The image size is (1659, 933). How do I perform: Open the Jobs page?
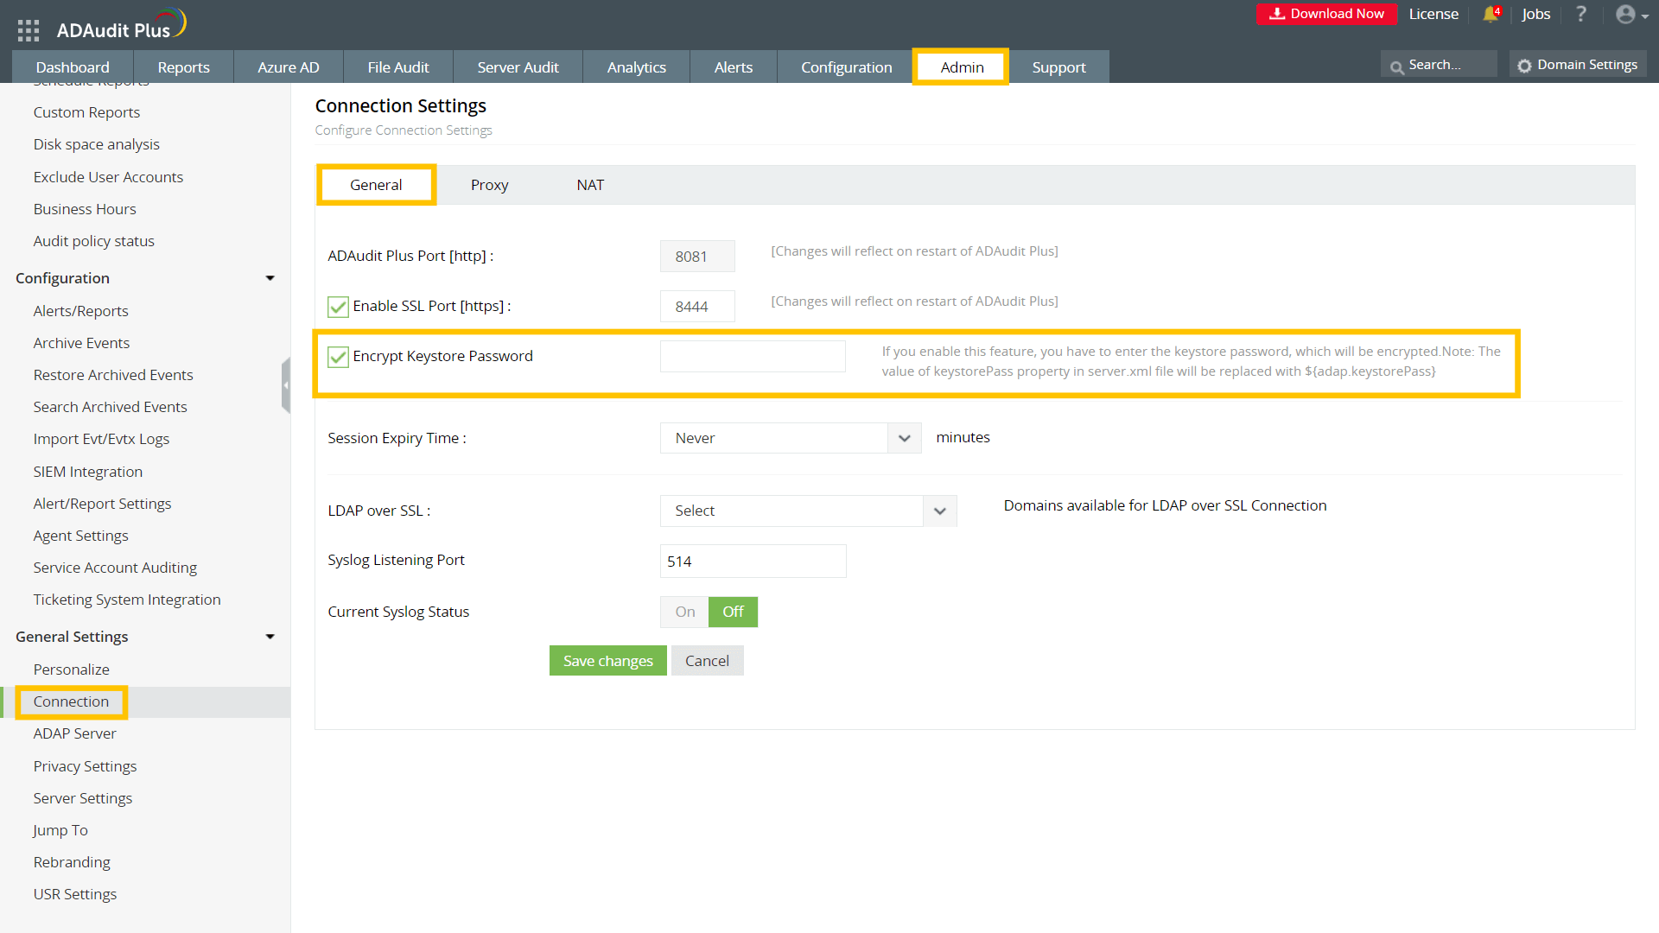pos(1535,14)
